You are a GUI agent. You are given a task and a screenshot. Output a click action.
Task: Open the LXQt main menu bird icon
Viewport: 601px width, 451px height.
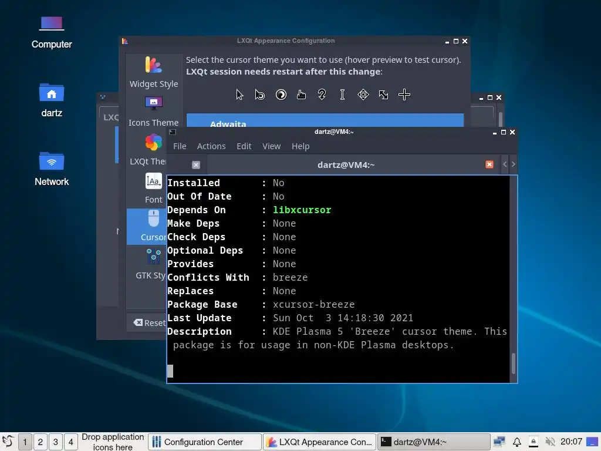[x=8, y=442]
